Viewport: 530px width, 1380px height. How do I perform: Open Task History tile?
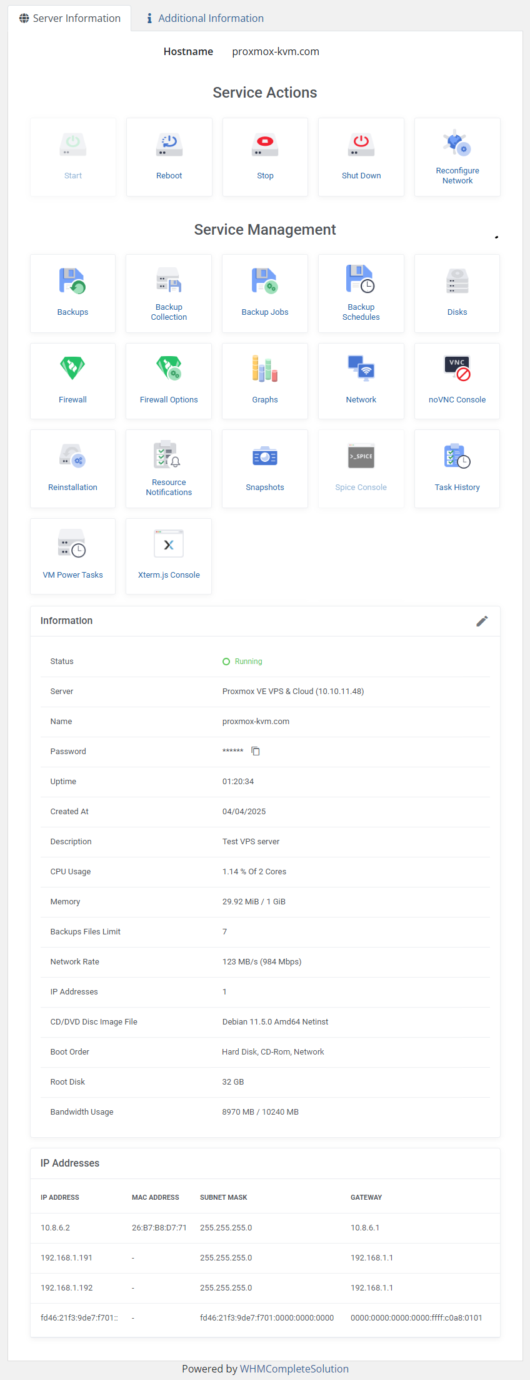[x=457, y=469]
